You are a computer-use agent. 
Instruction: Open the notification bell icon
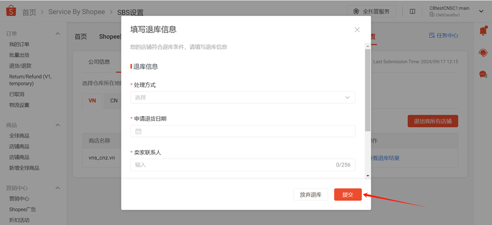pyautogui.click(x=483, y=31)
